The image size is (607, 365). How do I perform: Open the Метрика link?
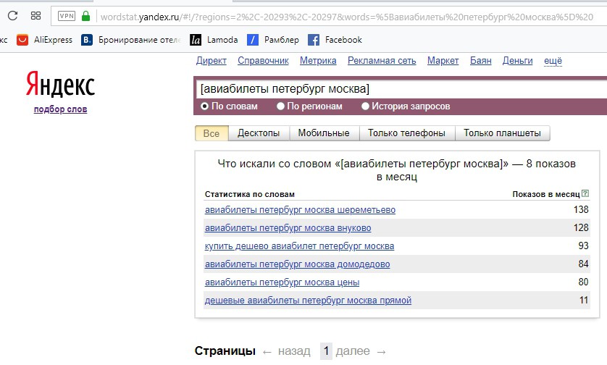point(318,61)
